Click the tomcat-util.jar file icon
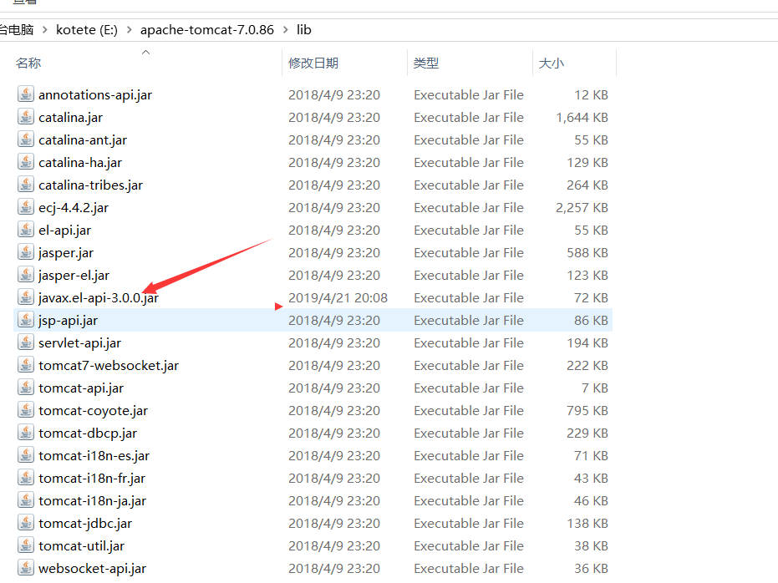This screenshot has width=778, height=583. coord(26,545)
